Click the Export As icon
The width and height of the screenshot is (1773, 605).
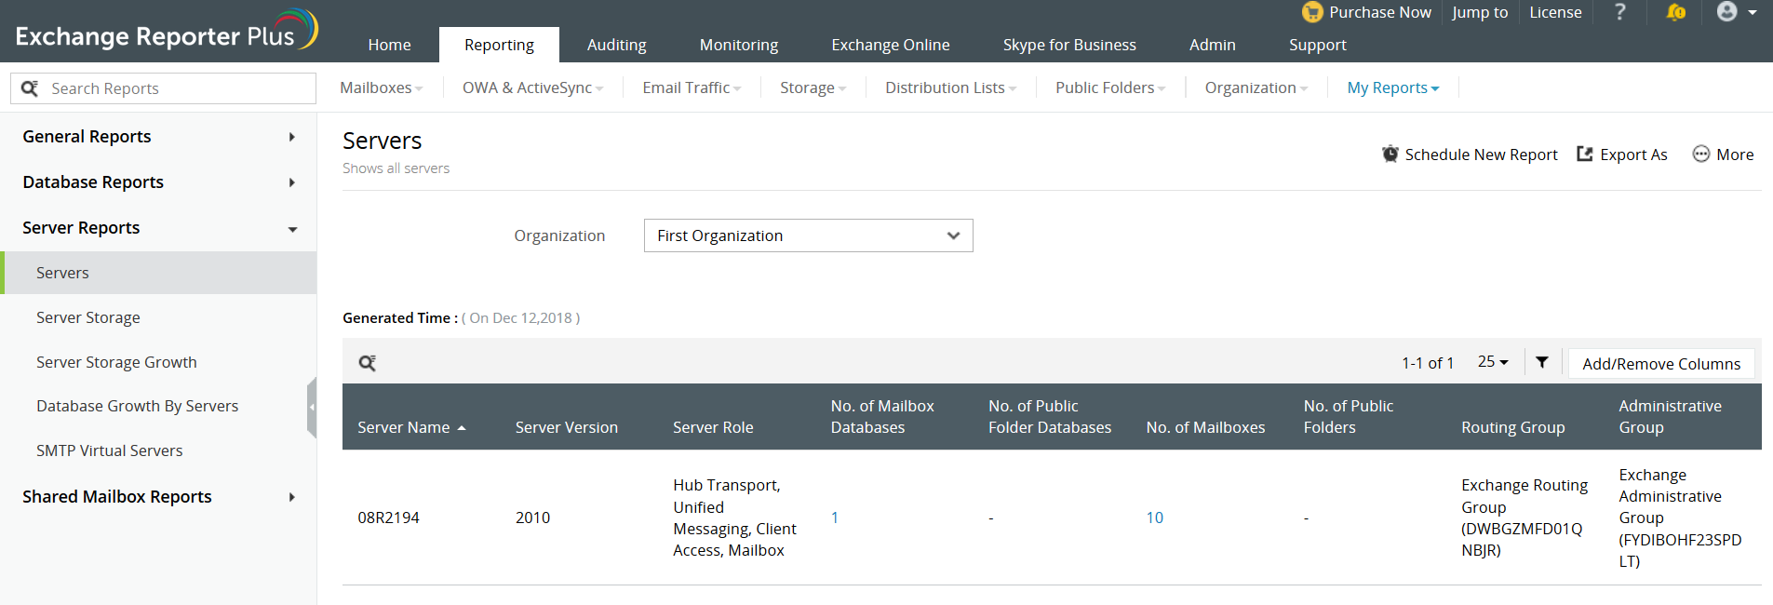point(1585,155)
